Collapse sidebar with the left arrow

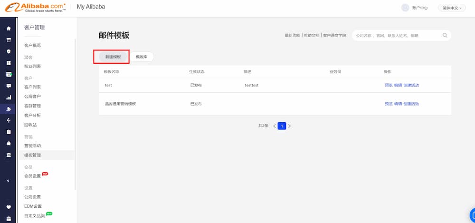pyautogui.click(x=8, y=181)
